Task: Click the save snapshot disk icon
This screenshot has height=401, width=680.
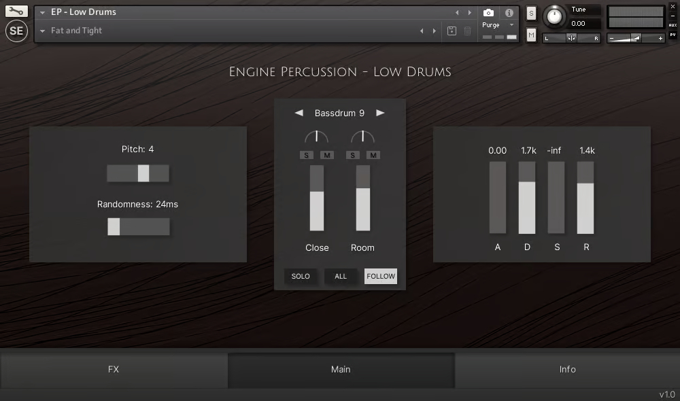Action: coord(452,31)
